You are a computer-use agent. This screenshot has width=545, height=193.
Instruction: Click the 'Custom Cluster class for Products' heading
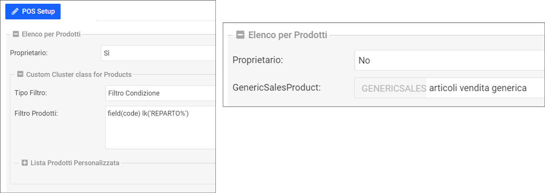(x=79, y=74)
